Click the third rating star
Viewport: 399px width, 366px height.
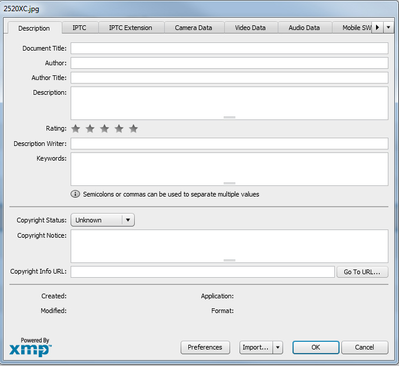click(x=105, y=129)
